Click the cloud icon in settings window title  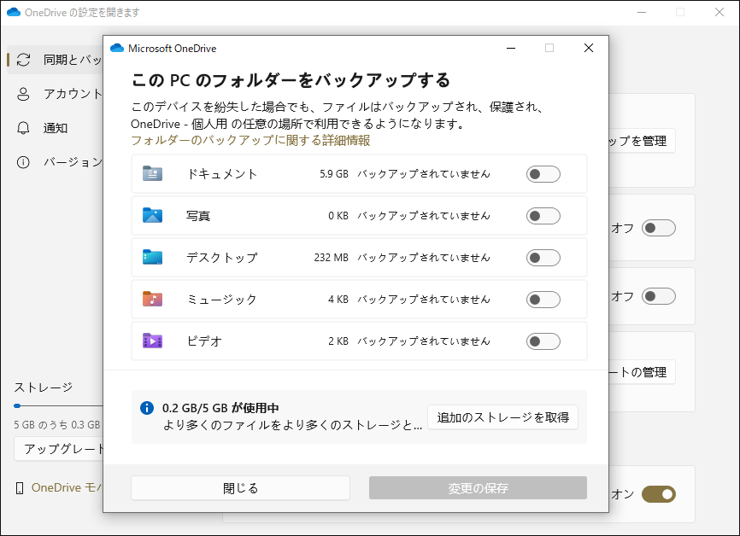click(14, 12)
